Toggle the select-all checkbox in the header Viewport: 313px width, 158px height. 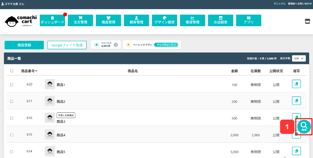11,71
